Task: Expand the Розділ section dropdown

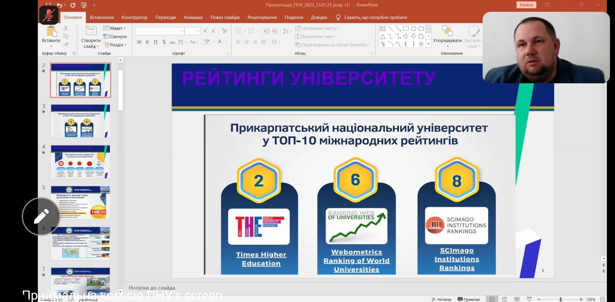Action: (115, 45)
